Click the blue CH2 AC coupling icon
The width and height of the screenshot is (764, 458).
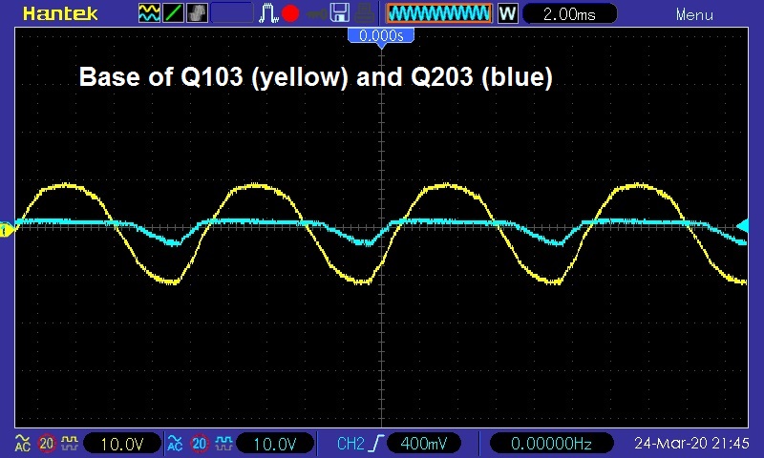point(175,443)
